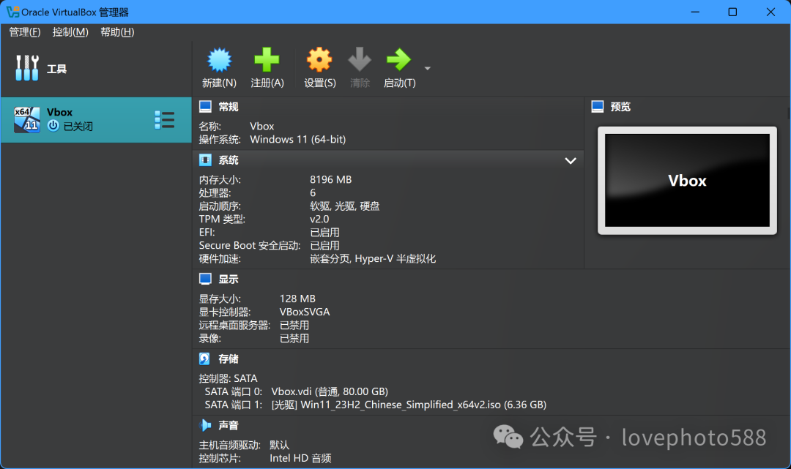Click the TPM type value v2.0
The height and width of the screenshot is (469, 791).
[x=319, y=220]
